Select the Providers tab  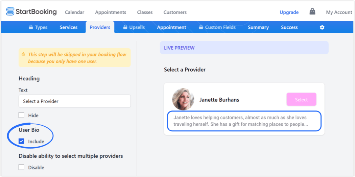100,27
